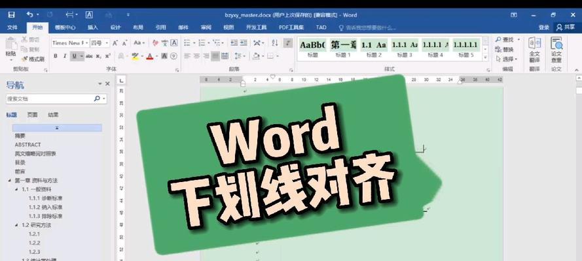This screenshot has height=261, width=582.
Task: Collapse the 1.1 一般资料 heading
Action: click(x=16, y=189)
